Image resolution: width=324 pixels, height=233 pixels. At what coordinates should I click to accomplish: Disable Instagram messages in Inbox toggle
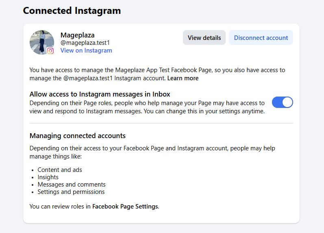(x=282, y=102)
